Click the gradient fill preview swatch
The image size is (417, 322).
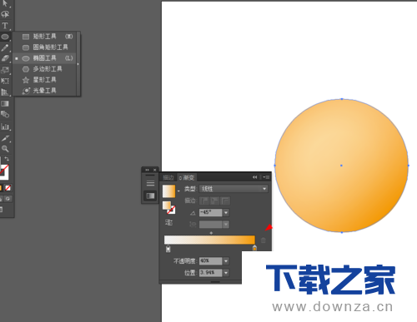168,191
